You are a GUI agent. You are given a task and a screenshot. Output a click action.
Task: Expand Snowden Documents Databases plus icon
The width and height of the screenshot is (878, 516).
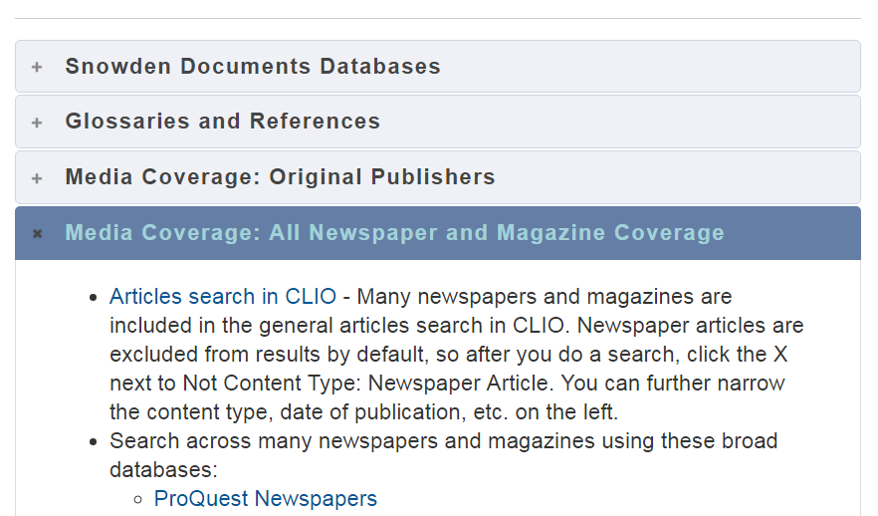pyautogui.click(x=37, y=67)
